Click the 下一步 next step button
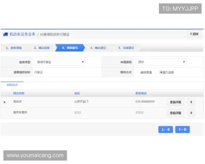The image size is (205, 164). coord(182,129)
